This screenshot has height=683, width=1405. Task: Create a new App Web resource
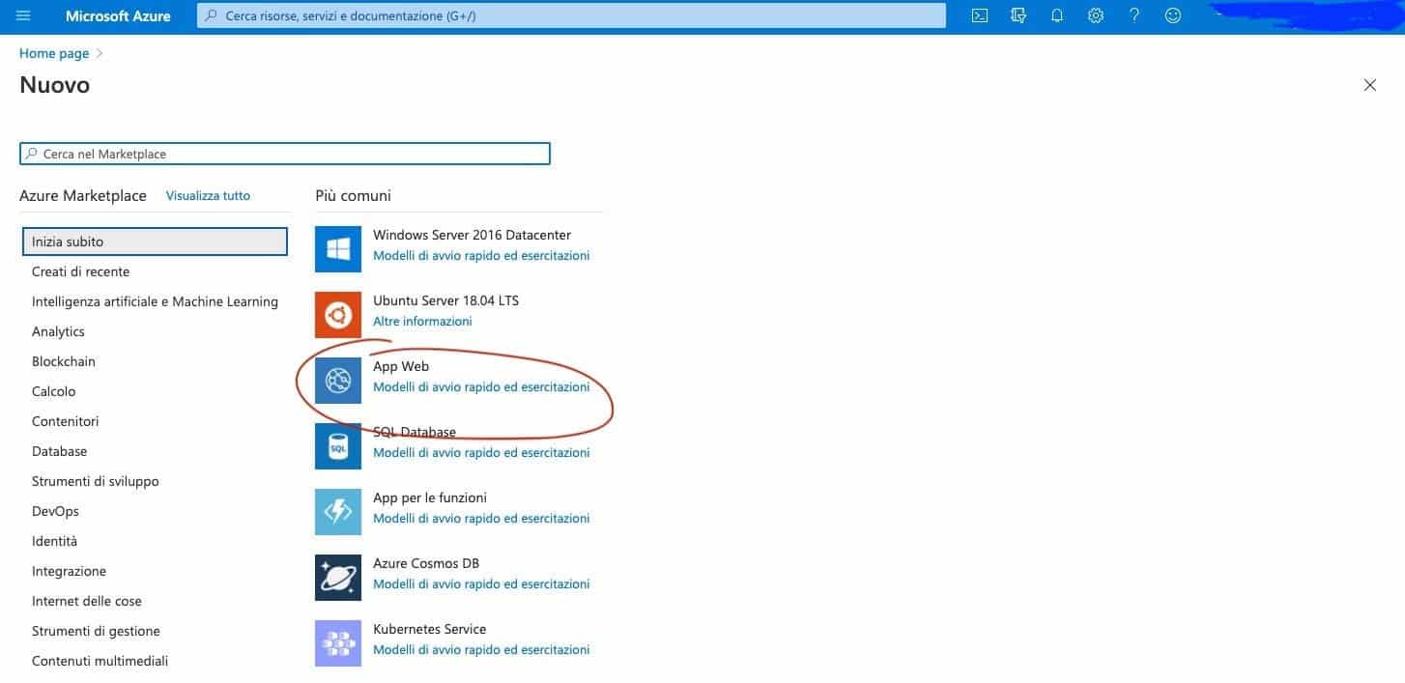pyautogui.click(x=401, y=366)
